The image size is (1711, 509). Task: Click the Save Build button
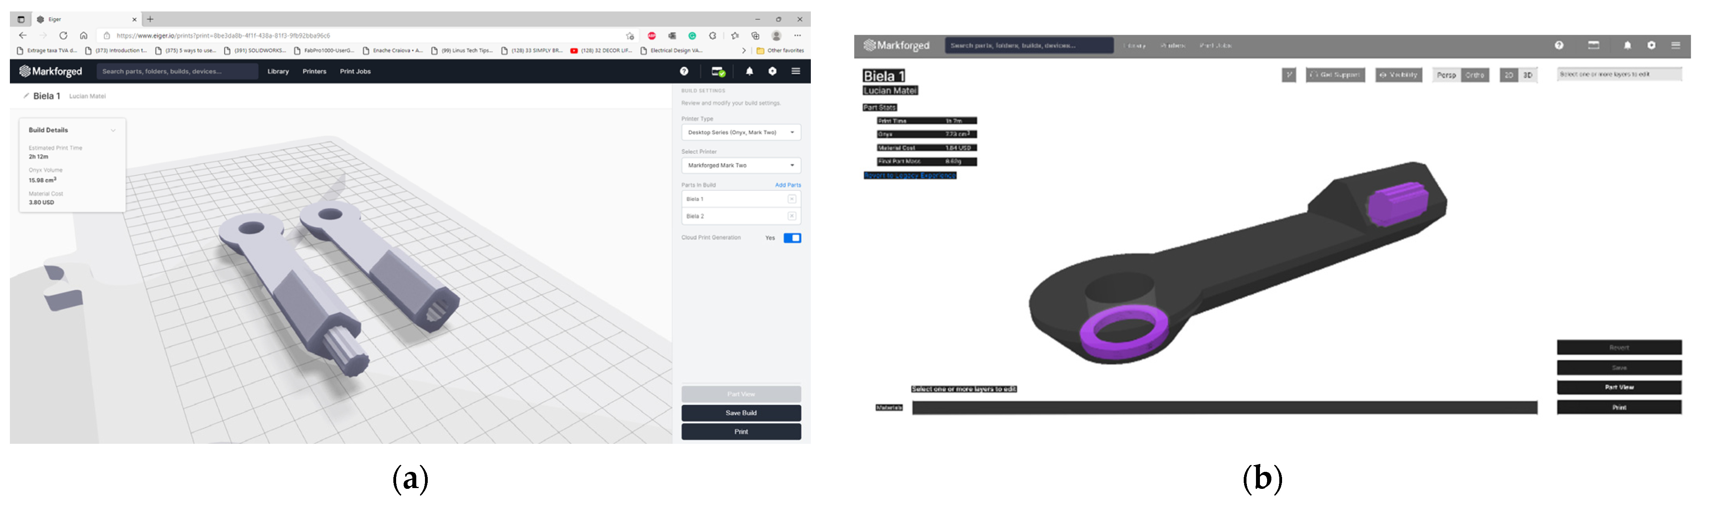coord(740,413)
